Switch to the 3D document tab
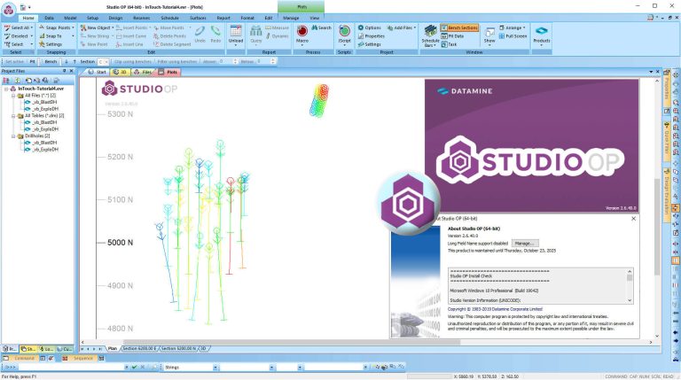The image size is (681, 380). tap(120, 72)
